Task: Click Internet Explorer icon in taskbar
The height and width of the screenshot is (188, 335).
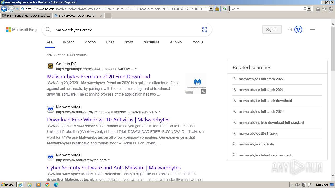Action: pos(20,185)
